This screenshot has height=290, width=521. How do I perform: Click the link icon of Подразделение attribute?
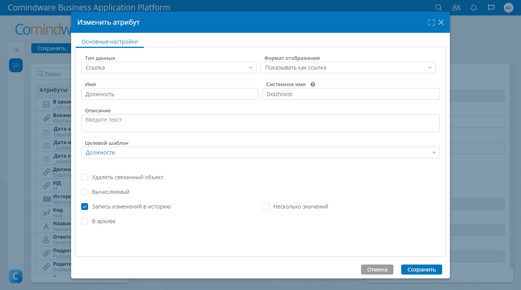(x=46, y=253)
